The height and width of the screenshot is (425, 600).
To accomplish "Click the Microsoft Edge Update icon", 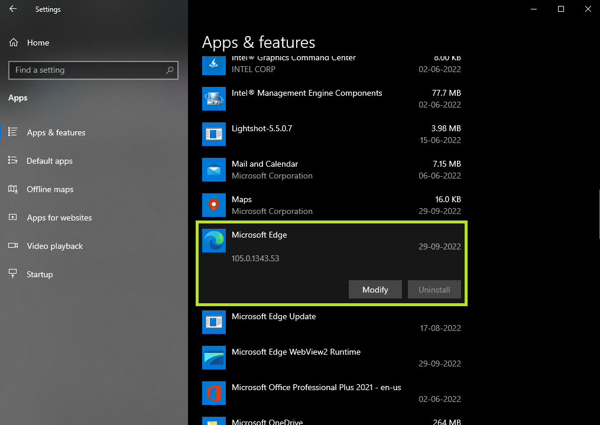I will coord(214,322).
